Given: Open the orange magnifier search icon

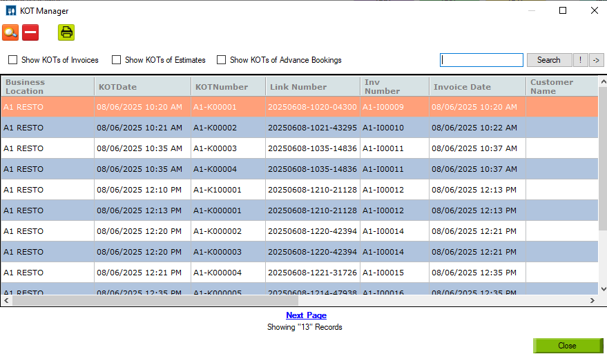Looking at the screenshot, I should (10, 32).
